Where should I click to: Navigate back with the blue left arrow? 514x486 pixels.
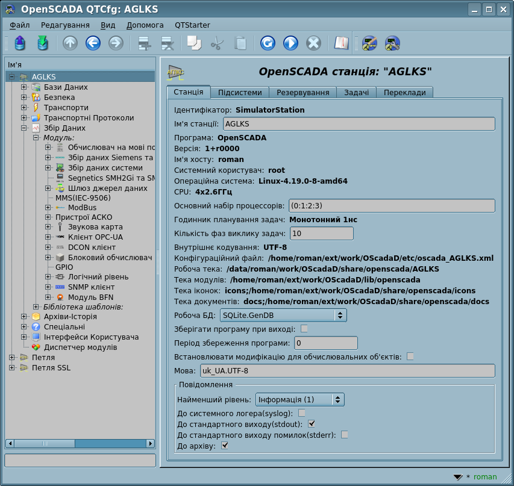[x=93, y=43]
